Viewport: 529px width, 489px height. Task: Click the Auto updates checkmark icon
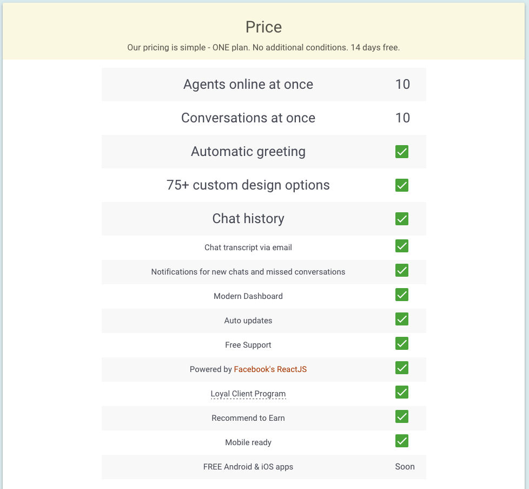click(402, 319)
